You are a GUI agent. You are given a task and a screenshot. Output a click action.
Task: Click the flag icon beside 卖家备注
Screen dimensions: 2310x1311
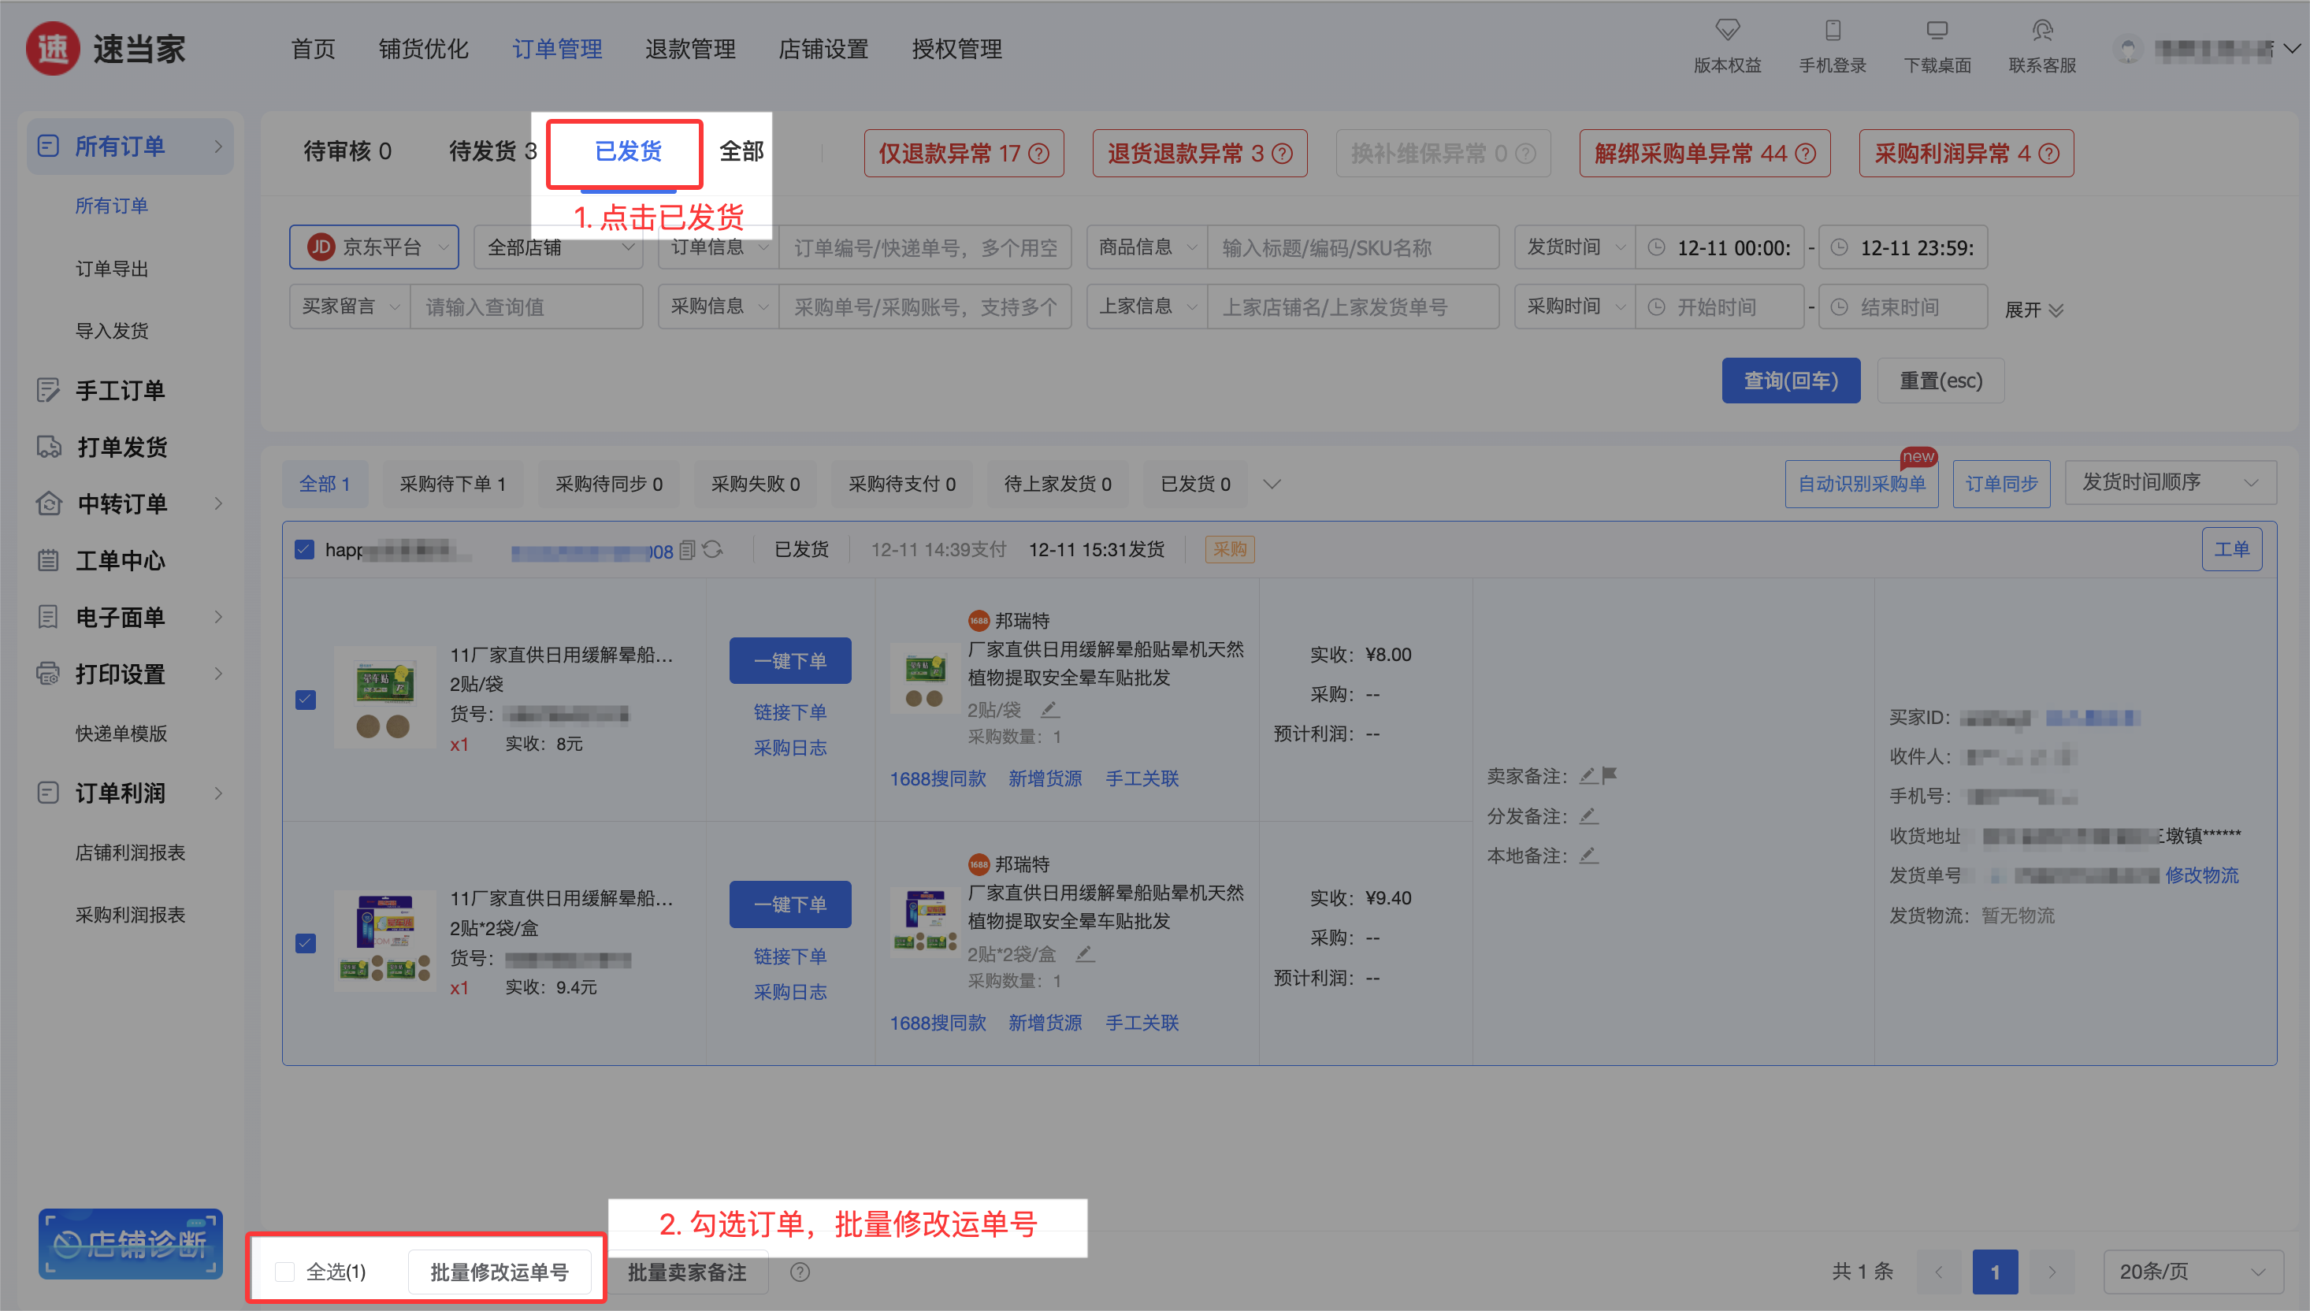(1610, 774)
